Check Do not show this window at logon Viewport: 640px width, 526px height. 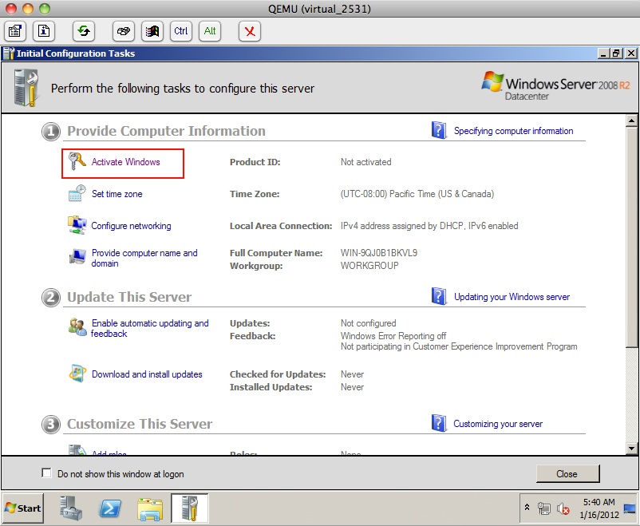click(x=46, y=473)
